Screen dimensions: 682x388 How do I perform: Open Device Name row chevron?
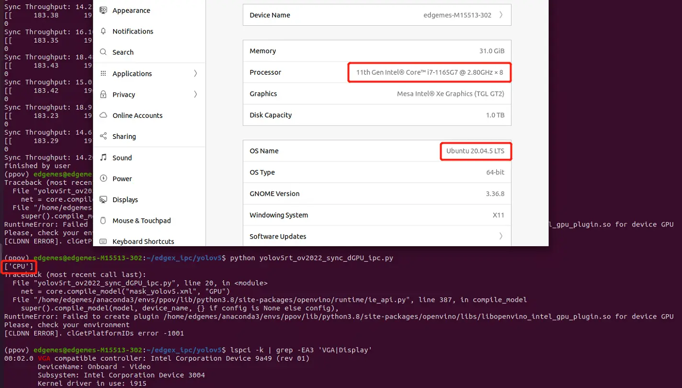(x=501, y=15)
